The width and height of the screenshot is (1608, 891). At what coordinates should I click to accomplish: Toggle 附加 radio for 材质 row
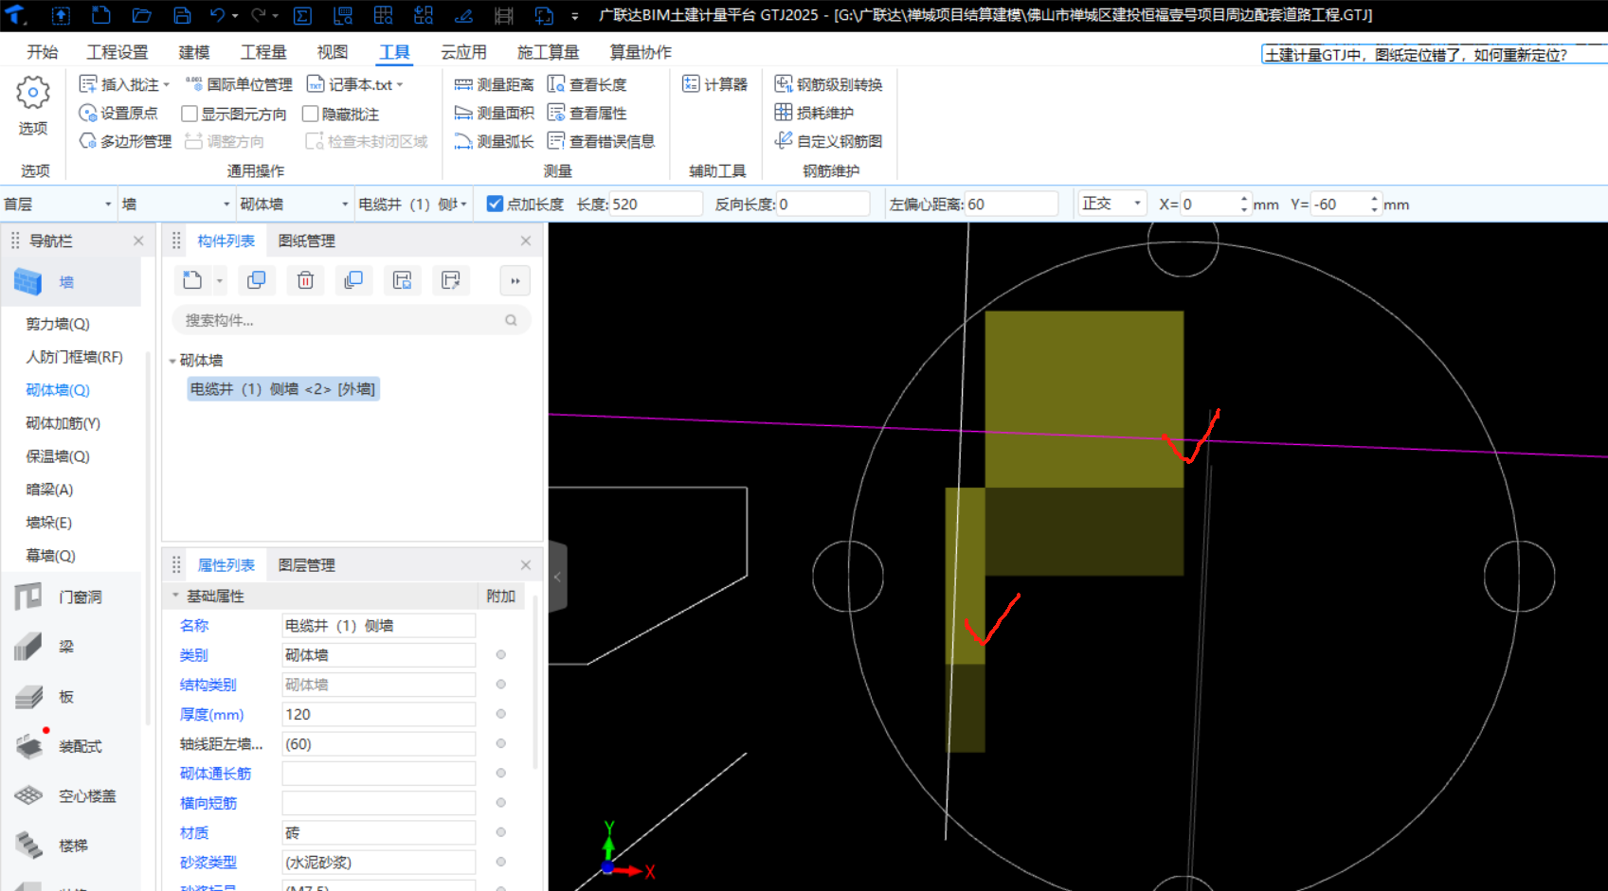(x=501, y=832)
